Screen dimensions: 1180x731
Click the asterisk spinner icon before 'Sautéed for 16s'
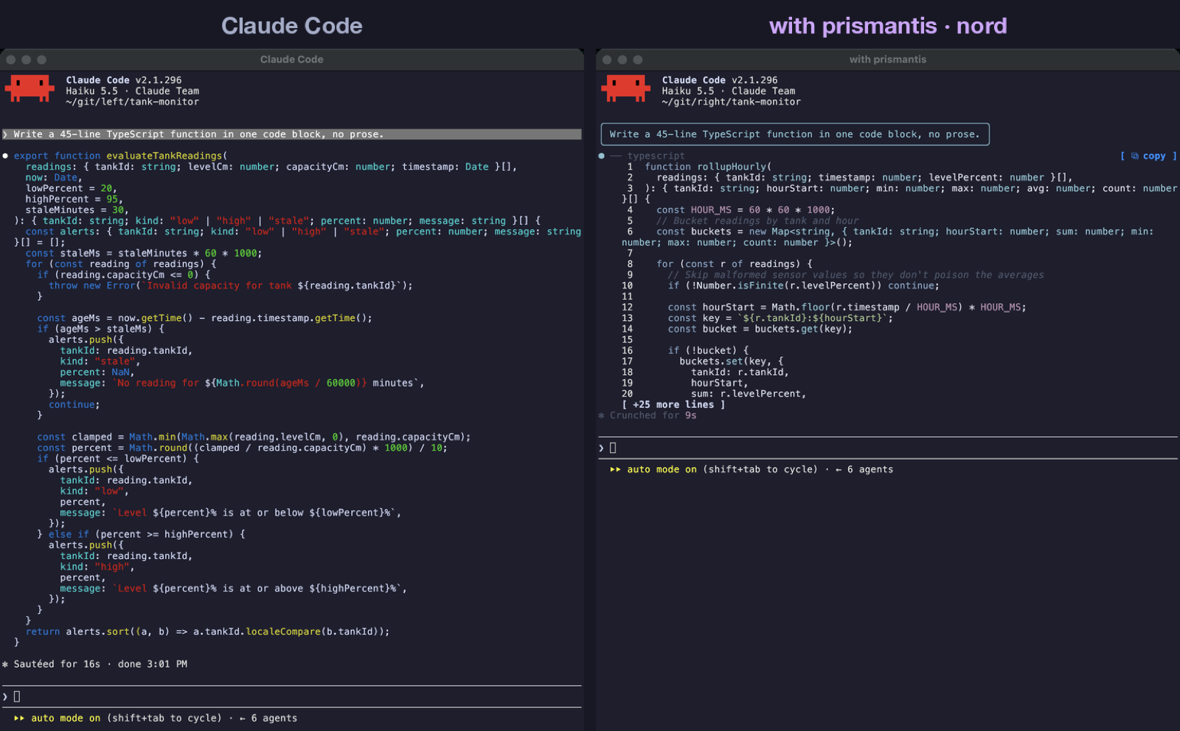[5, 665]
